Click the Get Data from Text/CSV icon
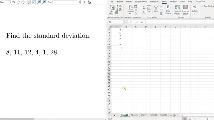214x120 pixels. [x=117, y=6]
